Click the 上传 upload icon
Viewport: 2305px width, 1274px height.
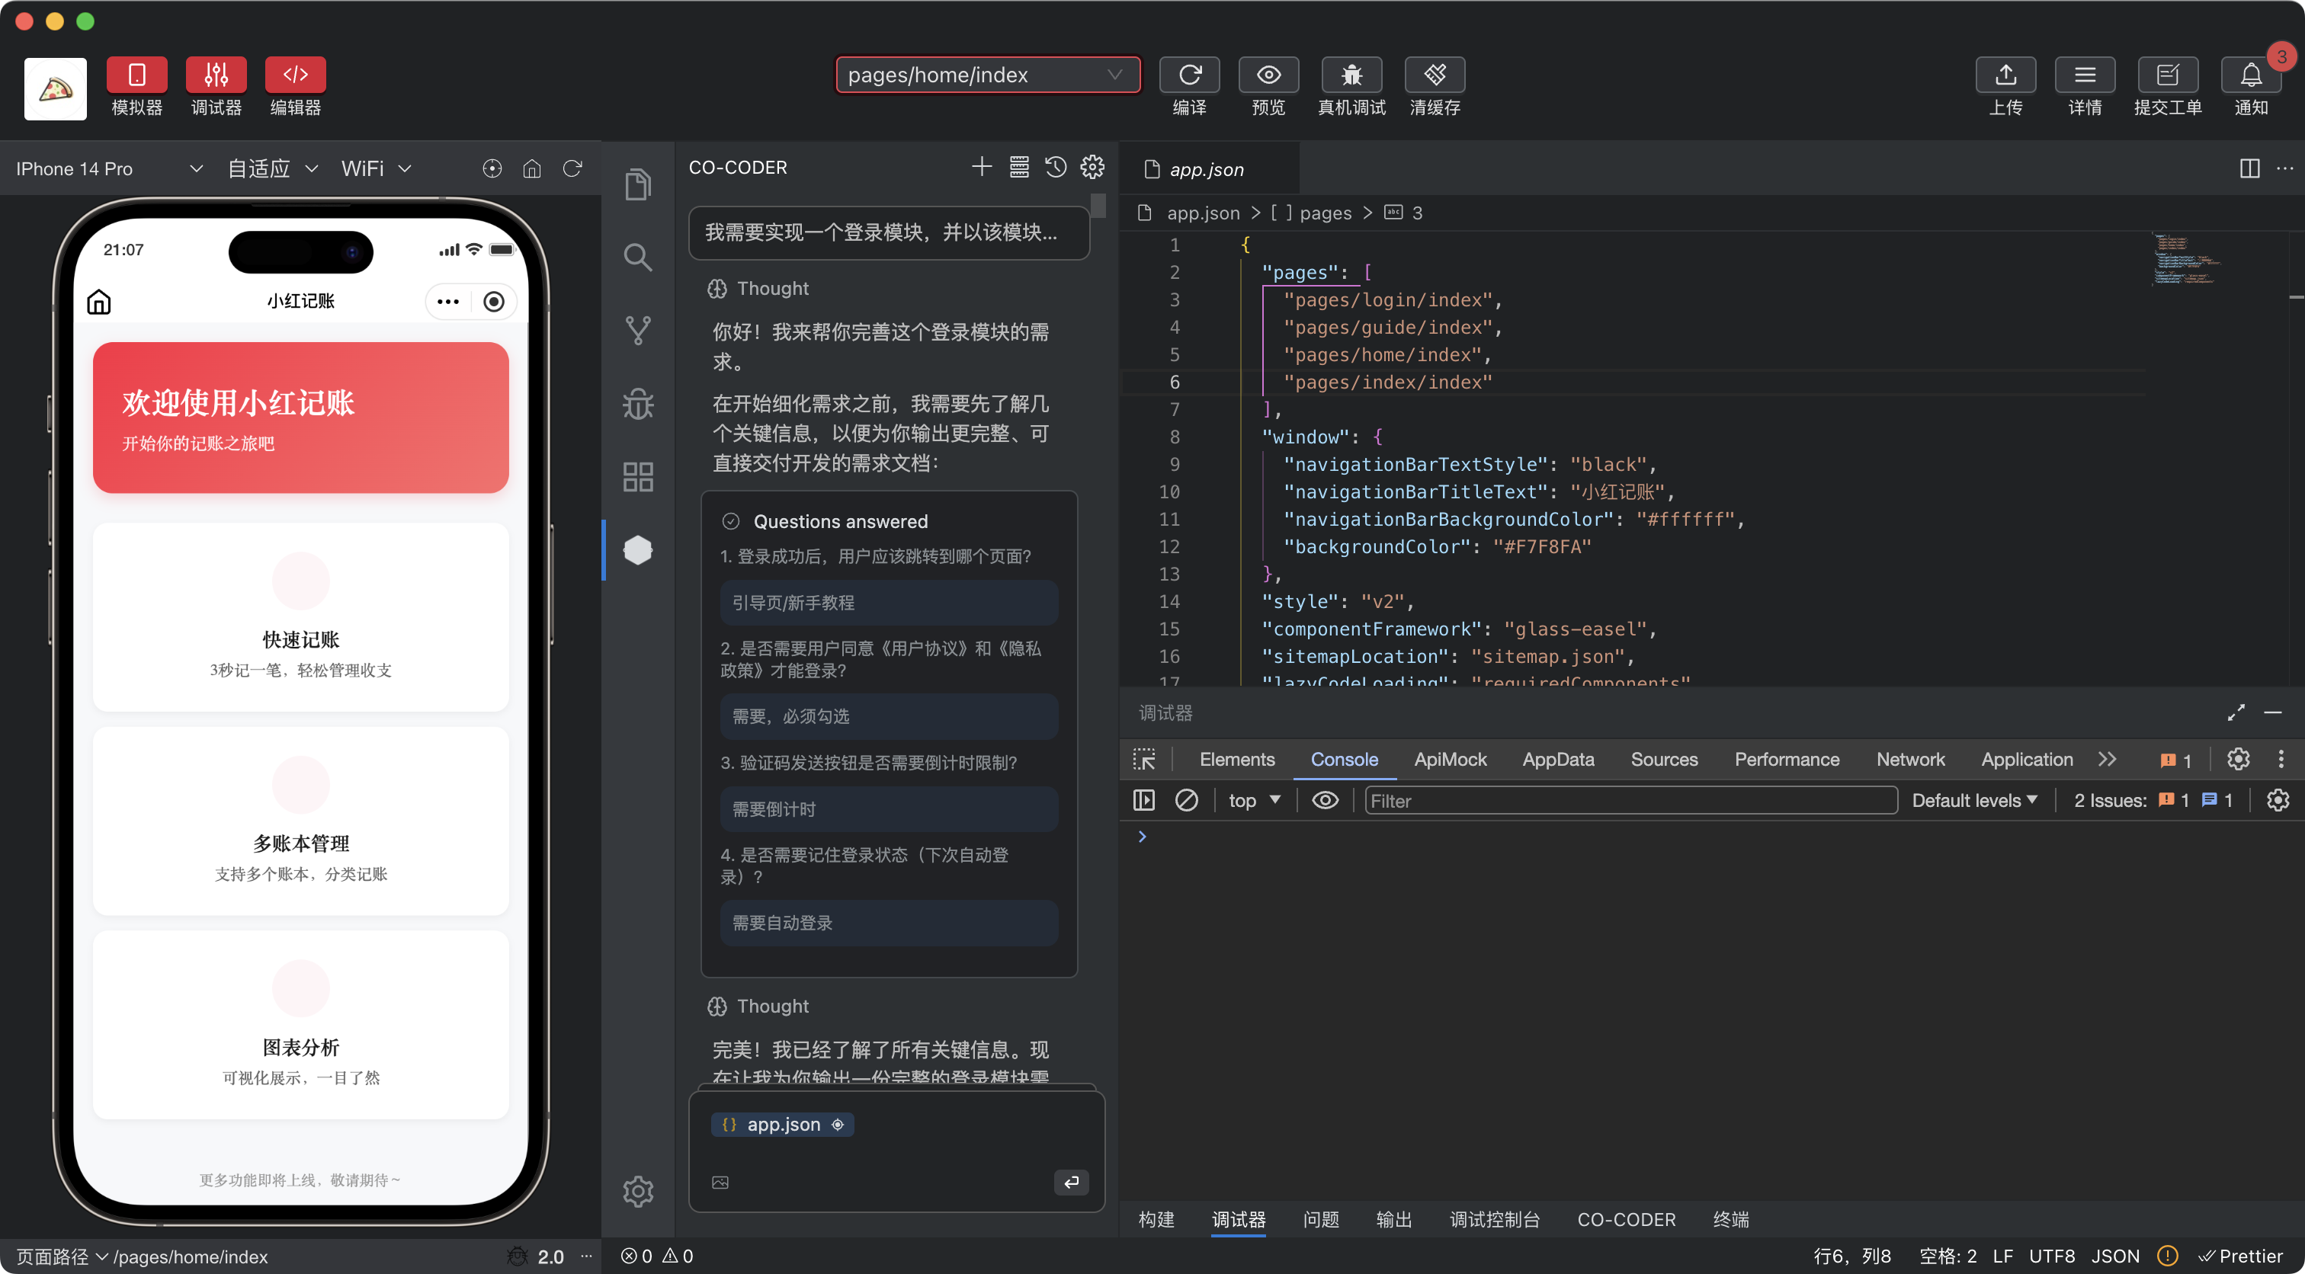(x=2005, y=75)
